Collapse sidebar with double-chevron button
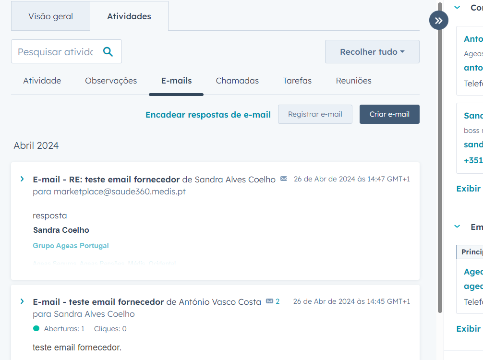Viewport: 483px width, 360px height. click(x=438, y=21)
